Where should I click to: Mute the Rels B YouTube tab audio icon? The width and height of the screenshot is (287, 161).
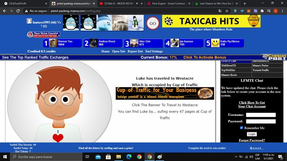(x=137, y=3)
